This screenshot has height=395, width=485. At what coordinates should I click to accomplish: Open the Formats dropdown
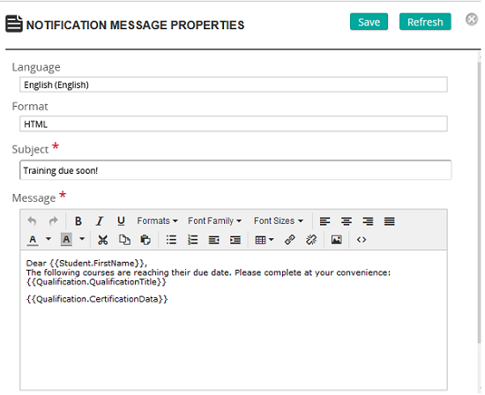157,220
